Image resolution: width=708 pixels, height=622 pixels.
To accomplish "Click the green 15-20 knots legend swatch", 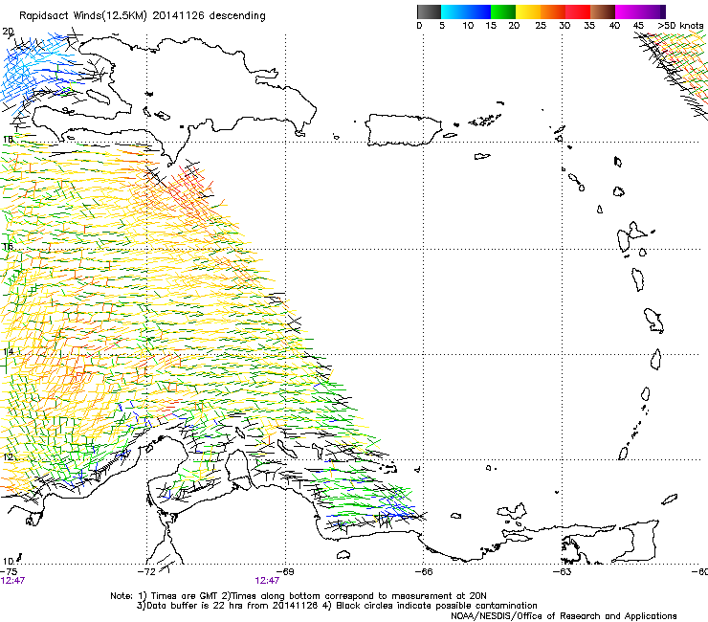I will (503, 11).
